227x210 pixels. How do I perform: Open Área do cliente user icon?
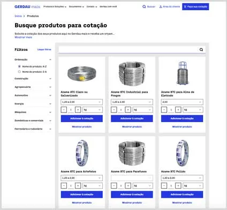coord(161,6)
